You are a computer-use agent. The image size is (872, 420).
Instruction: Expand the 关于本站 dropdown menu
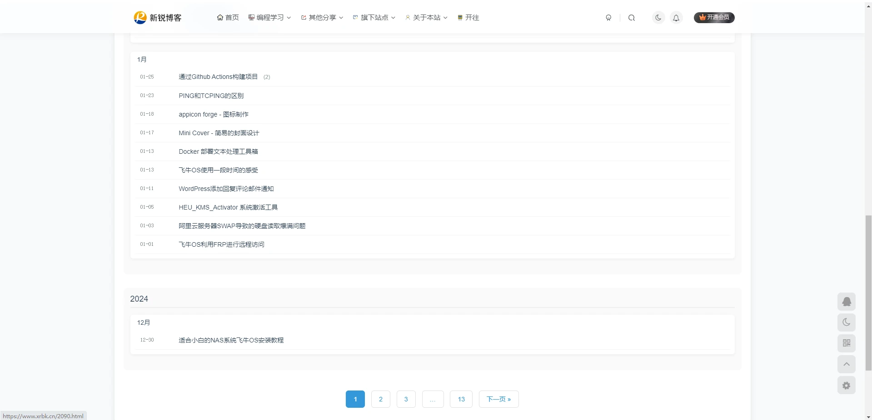click(x=426, y=18)
